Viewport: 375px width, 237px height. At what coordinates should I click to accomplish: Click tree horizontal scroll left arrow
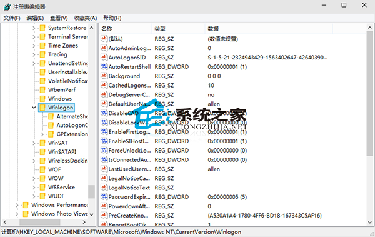(x=5, y=222)
